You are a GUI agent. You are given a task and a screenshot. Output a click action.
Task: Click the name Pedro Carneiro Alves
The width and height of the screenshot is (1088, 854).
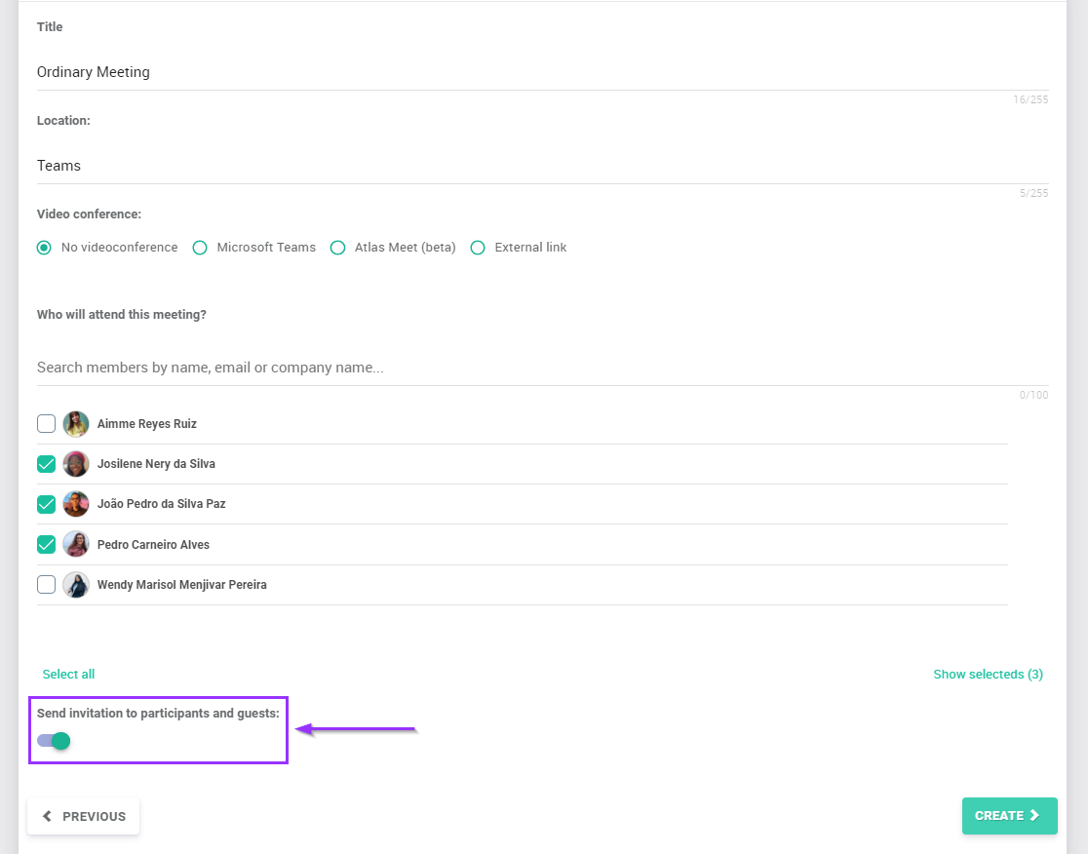(x=153, y=545)
